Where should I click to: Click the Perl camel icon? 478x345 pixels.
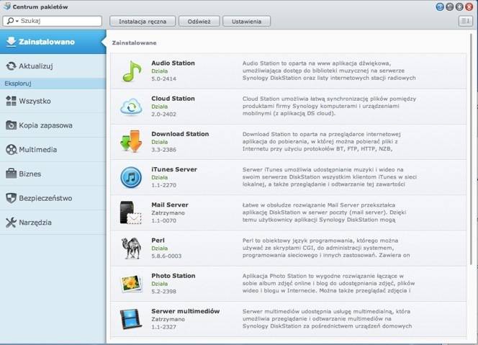coord(132,248)
